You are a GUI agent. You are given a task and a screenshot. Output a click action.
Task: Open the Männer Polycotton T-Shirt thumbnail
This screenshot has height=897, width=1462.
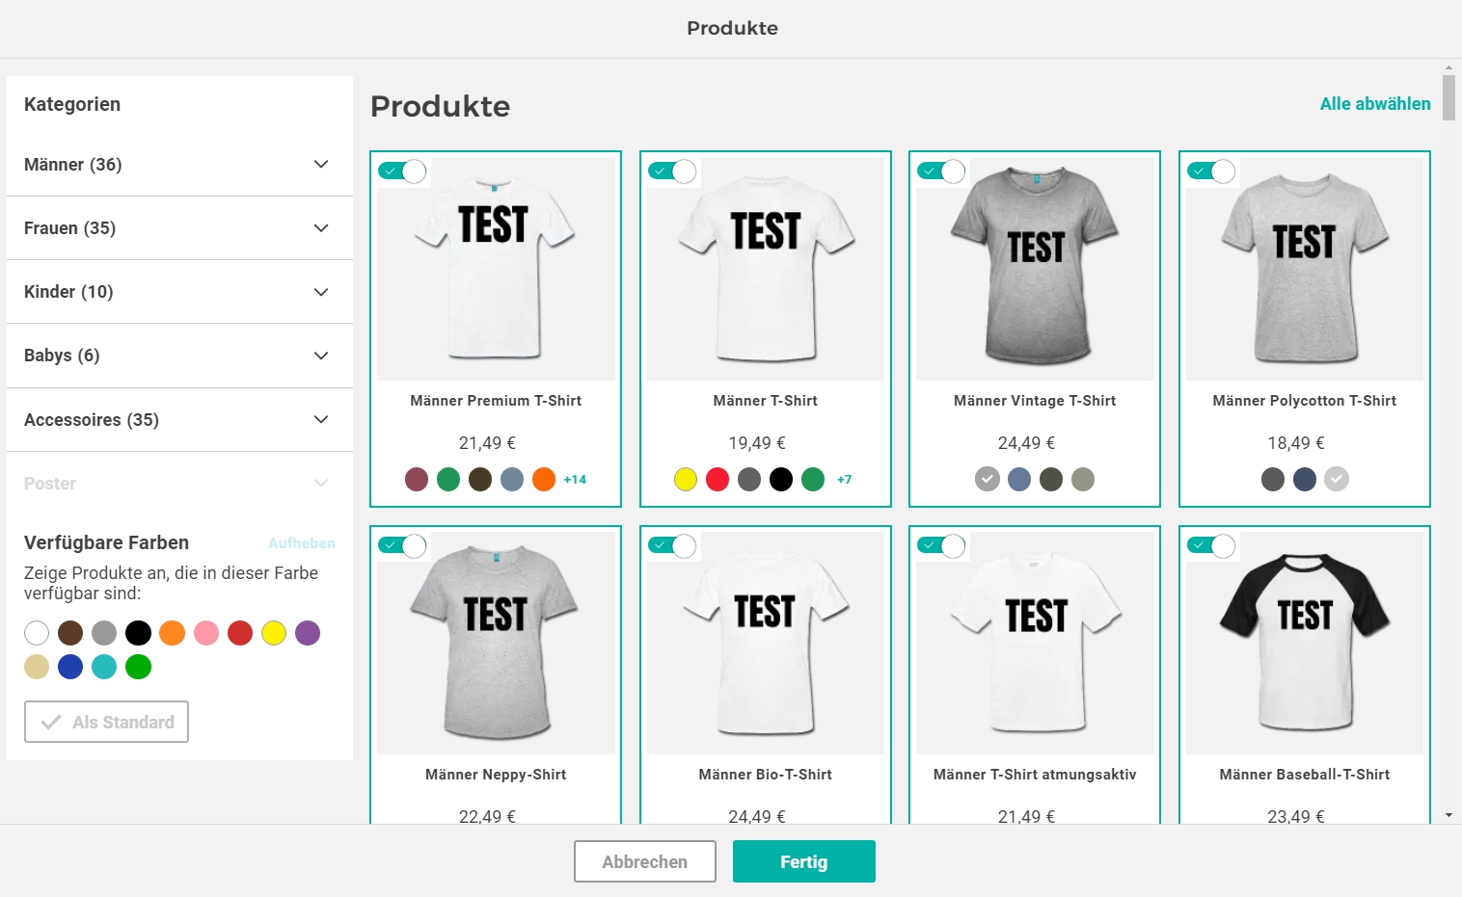pos(1304,270)
